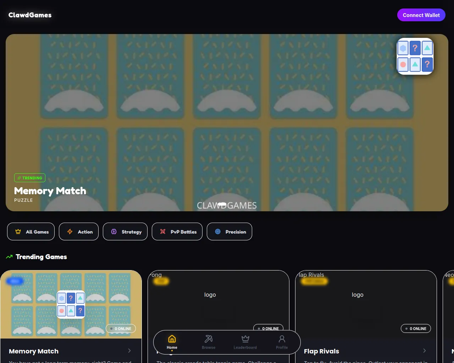Click the brain Strategy icon
Viewport: 454px width, 363px height.
point(114,231)
